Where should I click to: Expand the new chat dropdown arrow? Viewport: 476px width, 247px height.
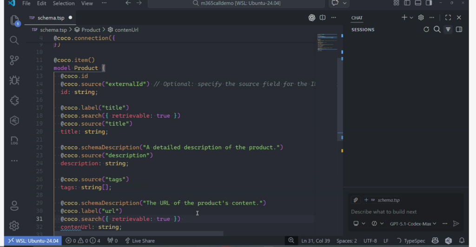tap(411, 18)
